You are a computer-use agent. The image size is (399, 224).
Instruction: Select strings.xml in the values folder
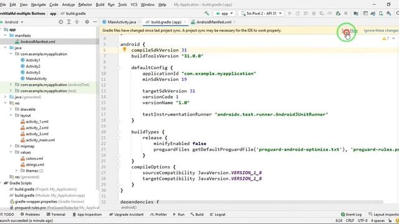[35, 164]
